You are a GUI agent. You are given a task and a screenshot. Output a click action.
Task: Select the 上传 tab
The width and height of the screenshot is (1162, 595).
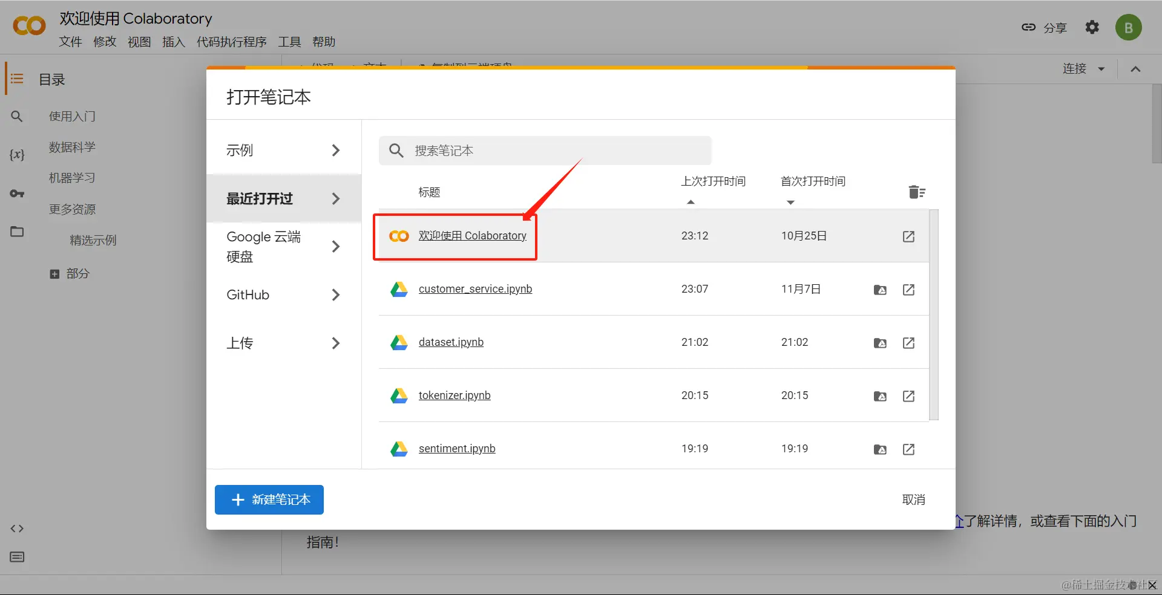pyautogui.click(x=283, y=343)
